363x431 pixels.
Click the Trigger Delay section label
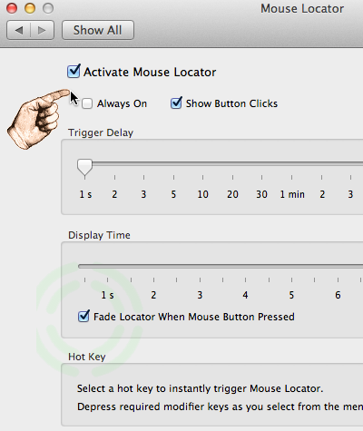tap(101, 132)
